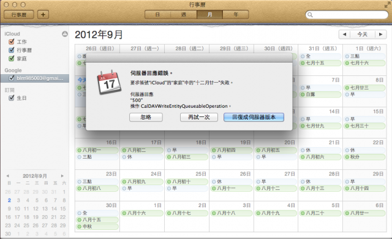Select the 八月十七 event on October 2nd
Image resolution: width=392 pixels, height=239 pixels.
click(x=187, y=213)
